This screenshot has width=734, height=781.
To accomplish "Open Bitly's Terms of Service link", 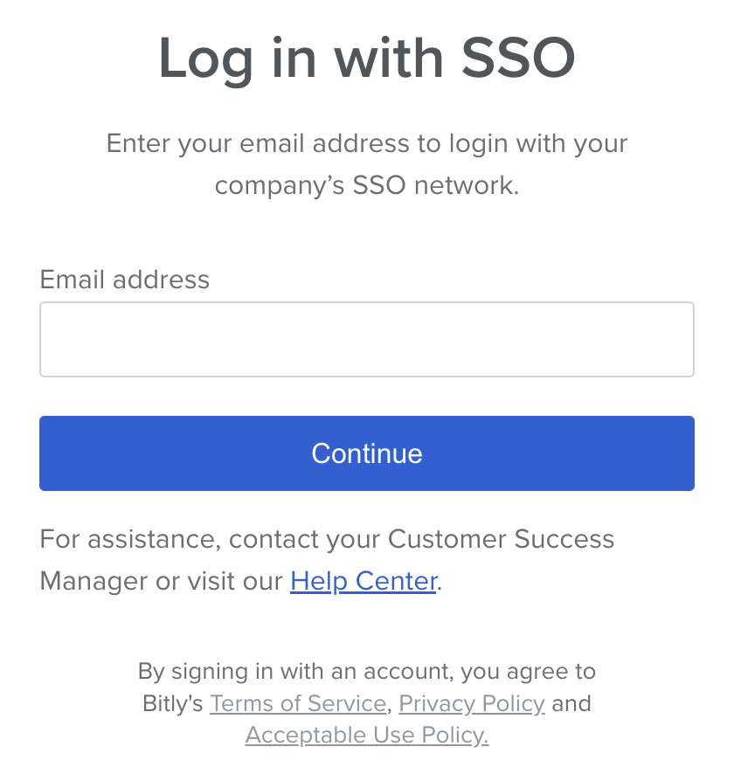I will click(298, 703).
